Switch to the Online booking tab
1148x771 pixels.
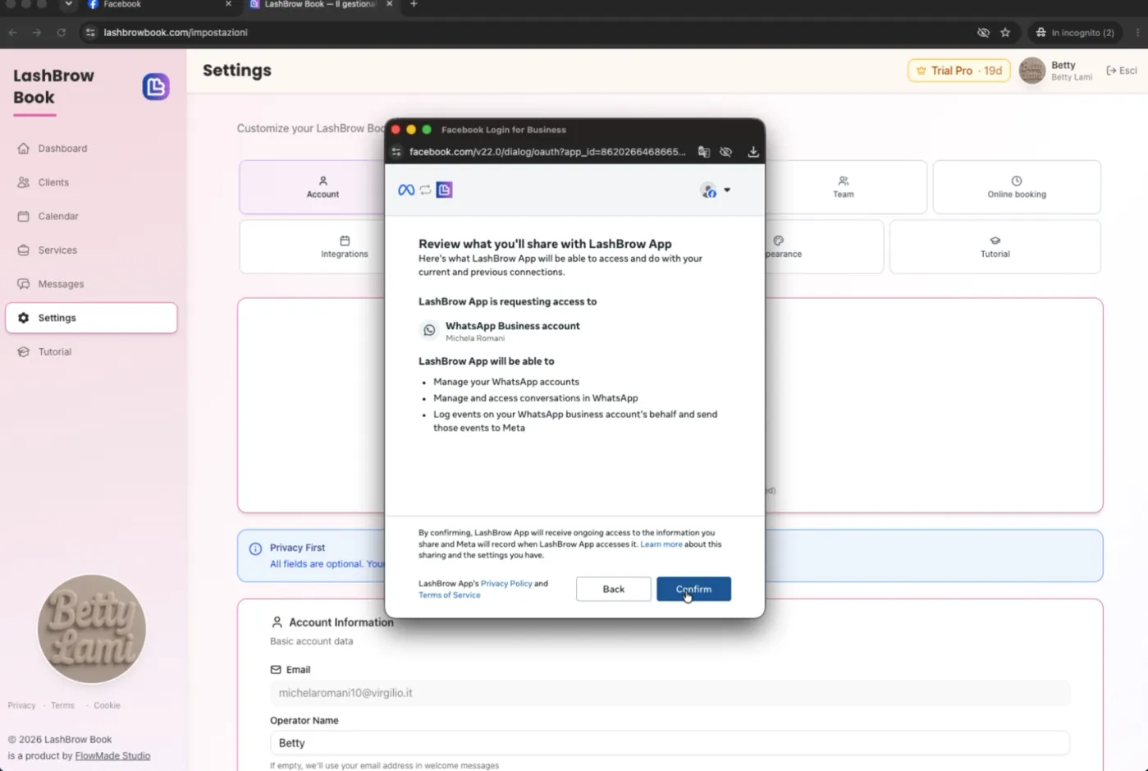click(x=1017, y=187)
